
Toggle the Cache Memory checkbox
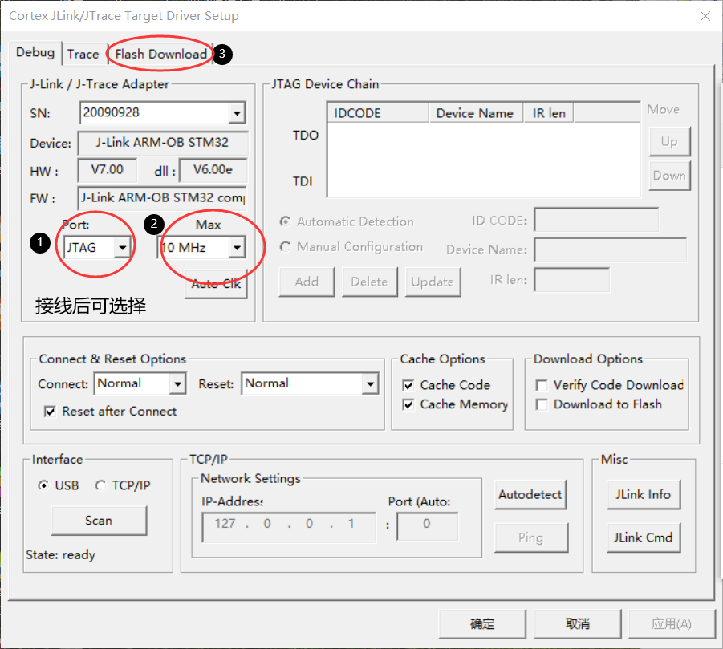coord(408,404)
